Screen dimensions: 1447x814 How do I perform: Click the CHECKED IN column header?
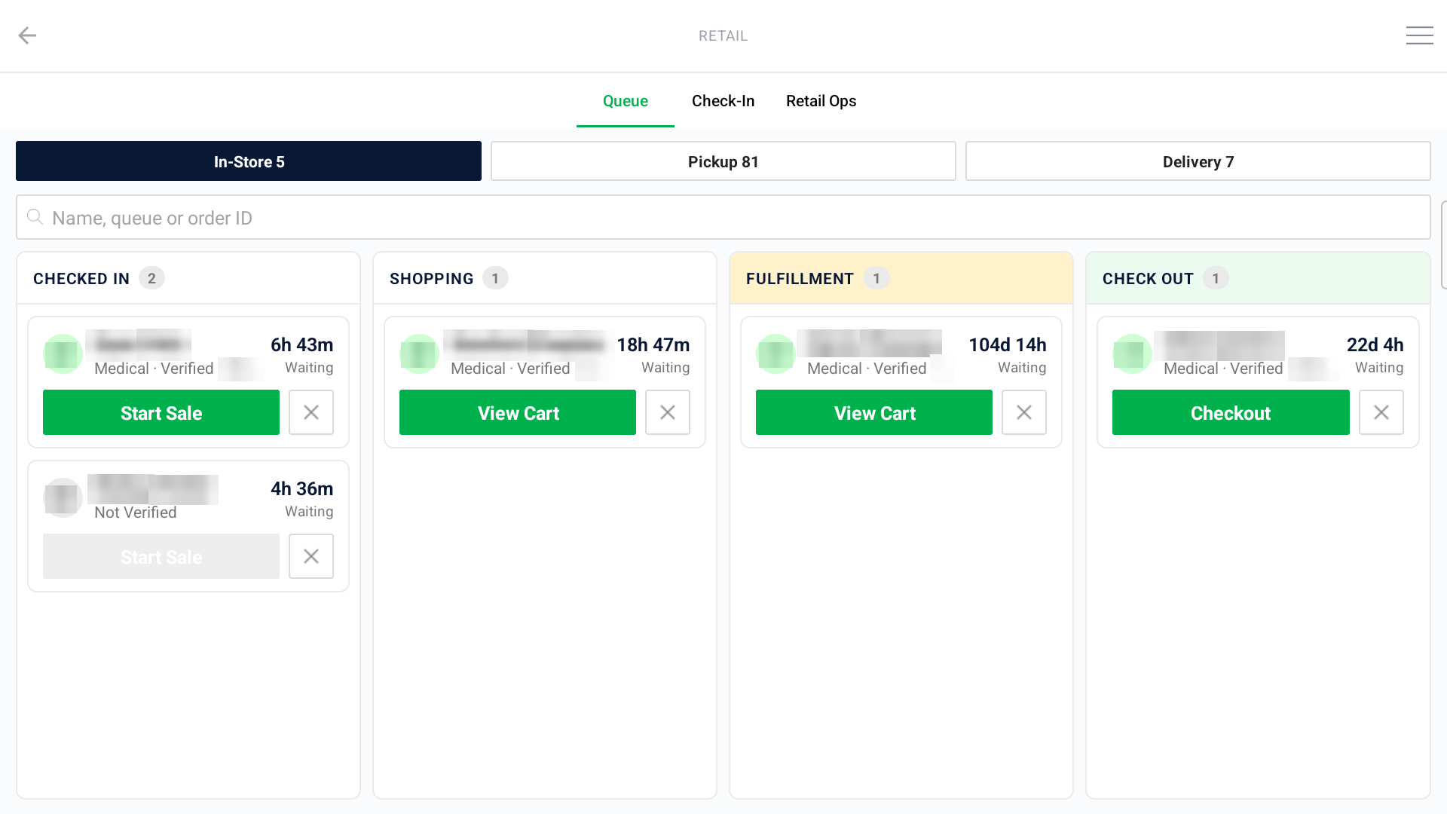pyautogui.click(x=188, y=278)
